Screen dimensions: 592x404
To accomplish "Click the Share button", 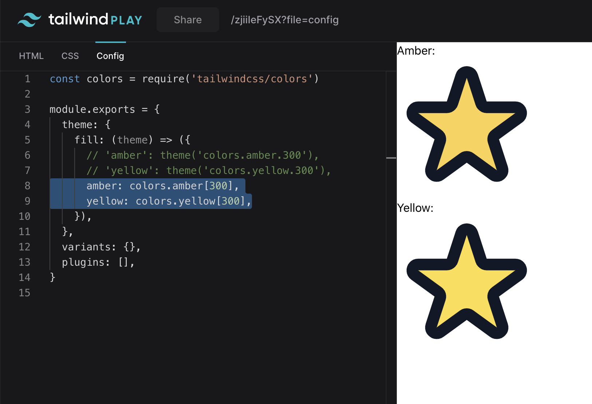I will [188, 20].
